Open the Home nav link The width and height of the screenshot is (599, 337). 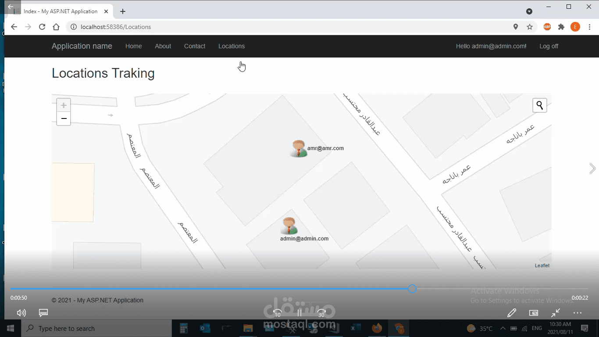[x=134, y=46]
